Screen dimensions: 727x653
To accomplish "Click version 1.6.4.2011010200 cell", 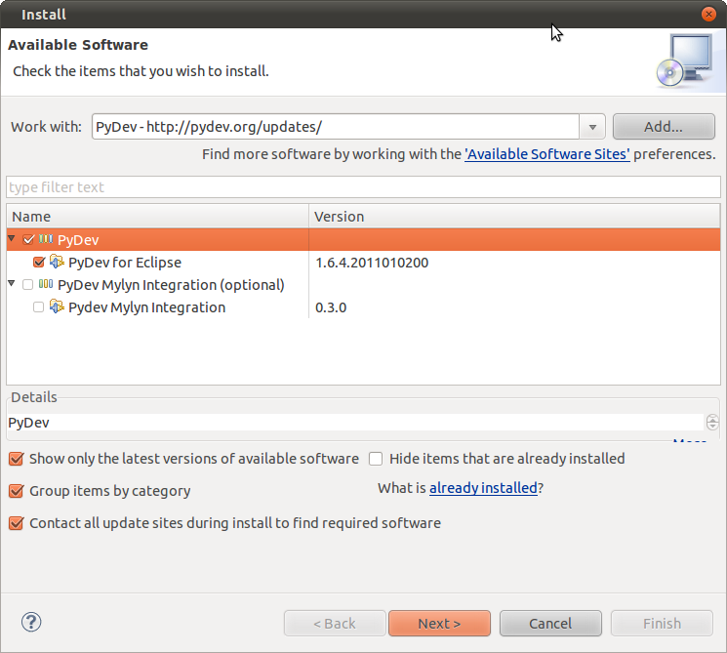I will pos(372,263).
